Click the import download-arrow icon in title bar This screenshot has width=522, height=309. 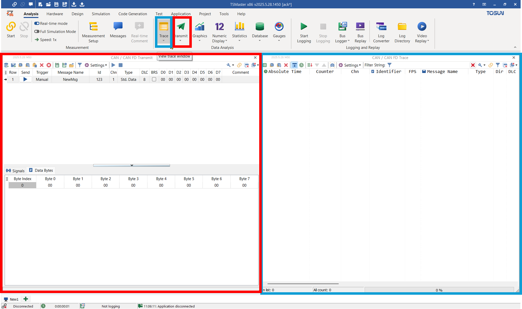[74, 4]
